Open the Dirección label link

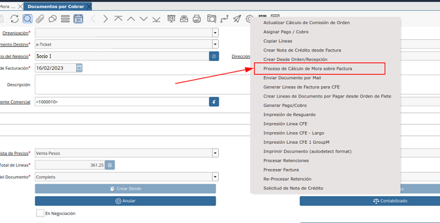click(x=241, y=56)
